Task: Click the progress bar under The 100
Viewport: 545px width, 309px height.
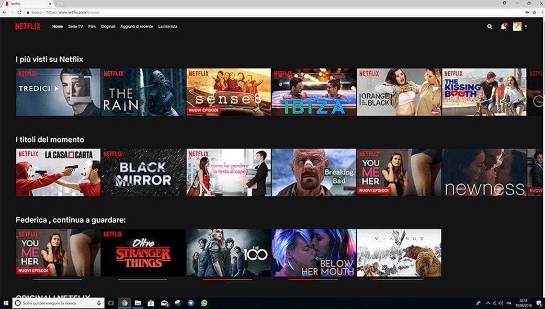Action: [228, 279]
